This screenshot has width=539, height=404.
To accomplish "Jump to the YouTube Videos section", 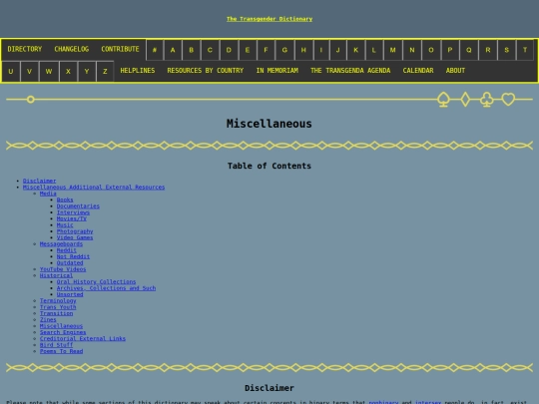I will [x=63, y=269].
